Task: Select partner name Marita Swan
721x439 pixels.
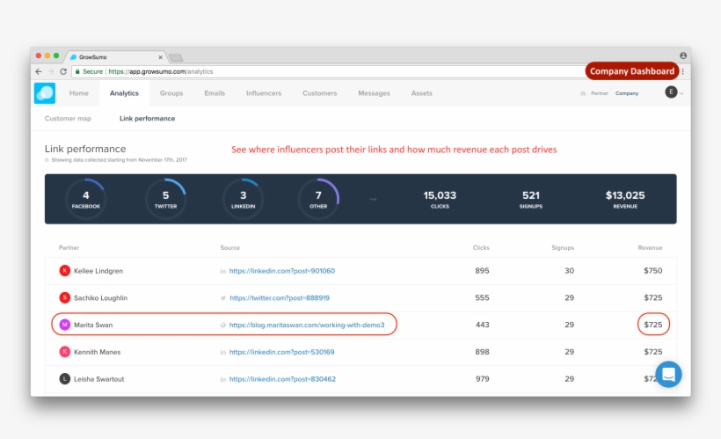Action: (93, 325)
